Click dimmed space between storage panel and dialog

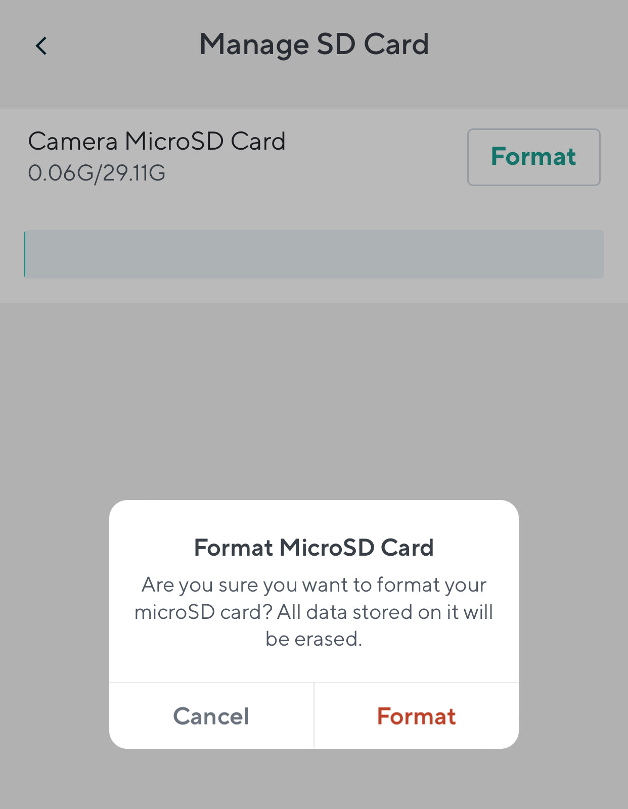[x=314, y=399]
